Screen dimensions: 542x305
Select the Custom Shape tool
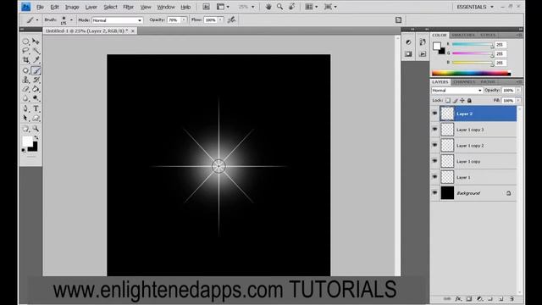pos(36,119)
